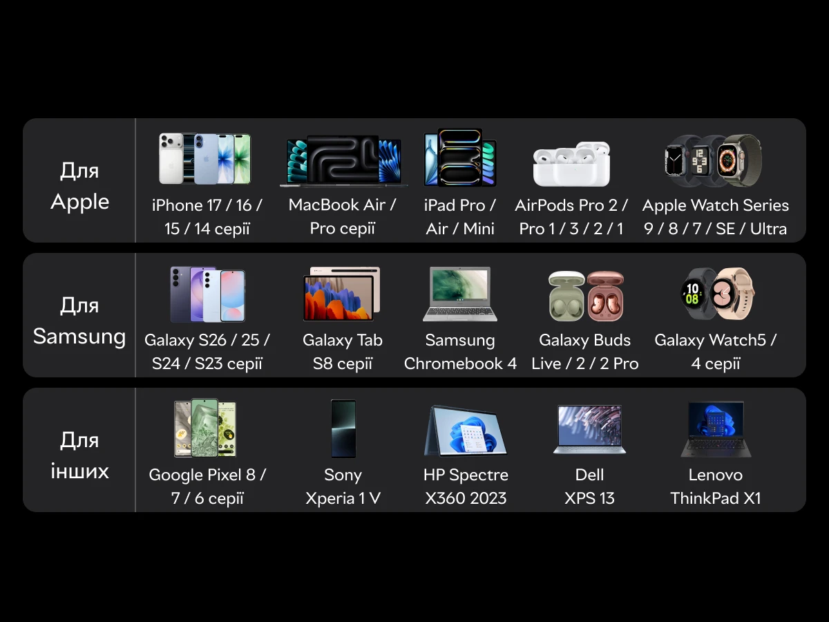Viewport: 829px width, 622px height.
Task: Click the Google Pixel phones image
Action: click(205, 428)
